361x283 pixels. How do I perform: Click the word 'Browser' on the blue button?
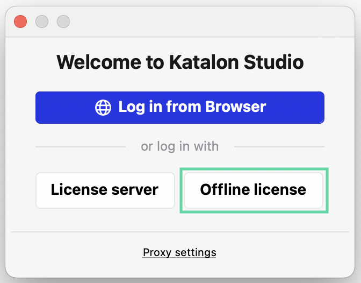pos(237,107)
